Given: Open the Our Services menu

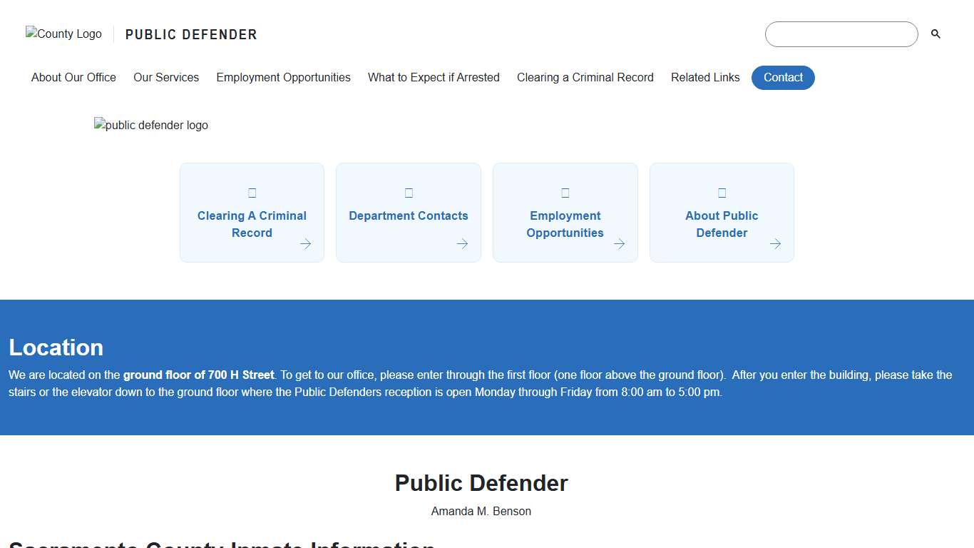Looking at the screenshot, I should pos(166,77).
